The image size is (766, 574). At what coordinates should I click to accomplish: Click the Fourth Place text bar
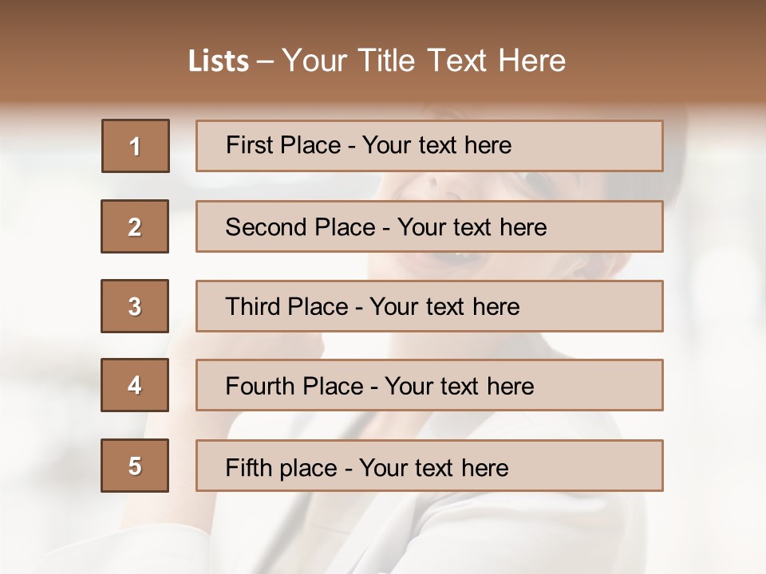429,385
